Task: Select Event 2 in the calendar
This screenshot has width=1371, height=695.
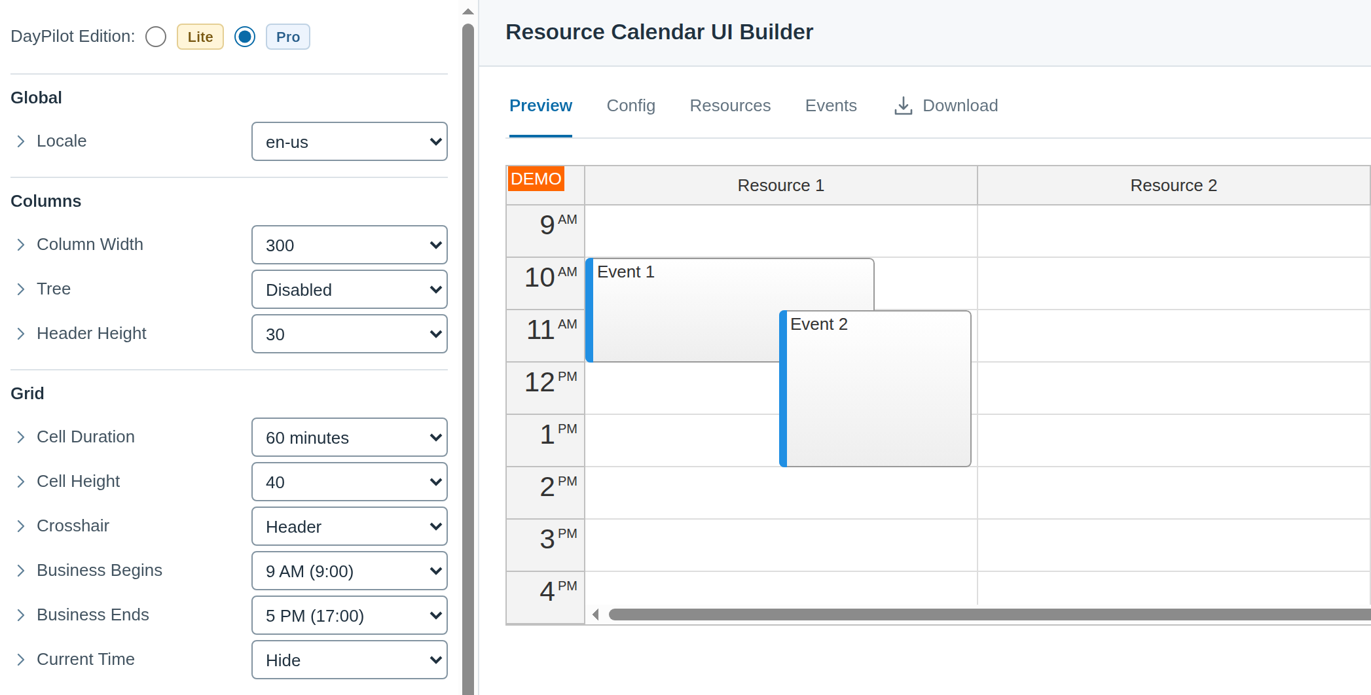Action: click(x=875, y=388)
